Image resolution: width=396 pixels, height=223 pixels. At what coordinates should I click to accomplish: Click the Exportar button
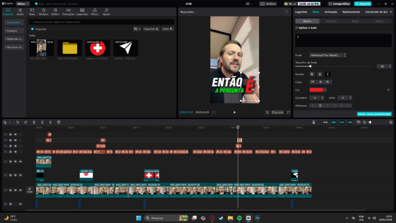click(362, 3)
